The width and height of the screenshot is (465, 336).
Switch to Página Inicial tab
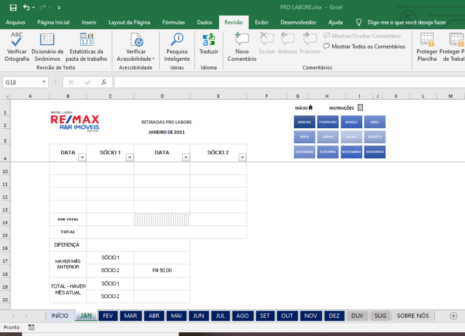[x=53, y=22]
